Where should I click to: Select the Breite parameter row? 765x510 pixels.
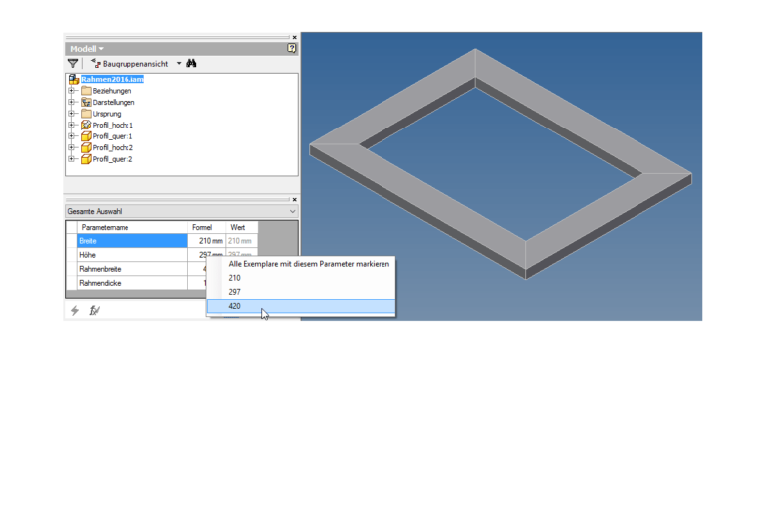(x=132, y=241)
